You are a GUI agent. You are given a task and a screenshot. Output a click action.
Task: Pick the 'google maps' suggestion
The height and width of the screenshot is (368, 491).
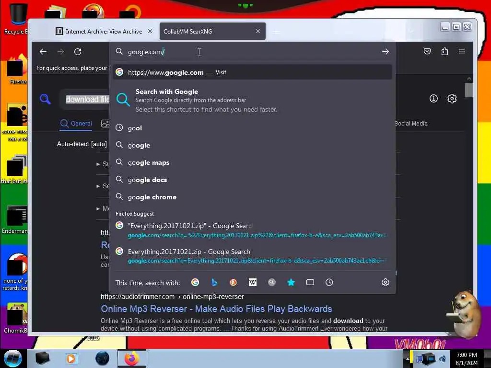tap(252, 162)
